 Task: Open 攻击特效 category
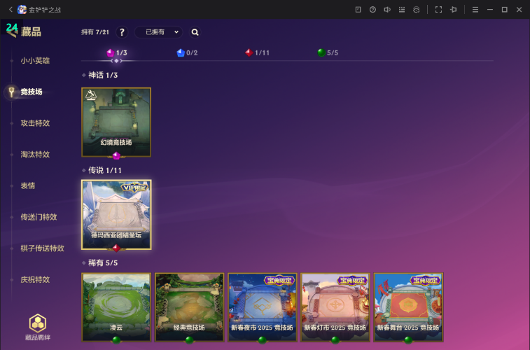35,123
